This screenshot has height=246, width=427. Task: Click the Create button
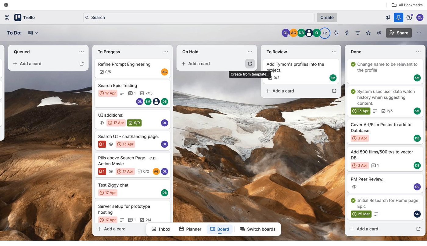click(327, 17)
